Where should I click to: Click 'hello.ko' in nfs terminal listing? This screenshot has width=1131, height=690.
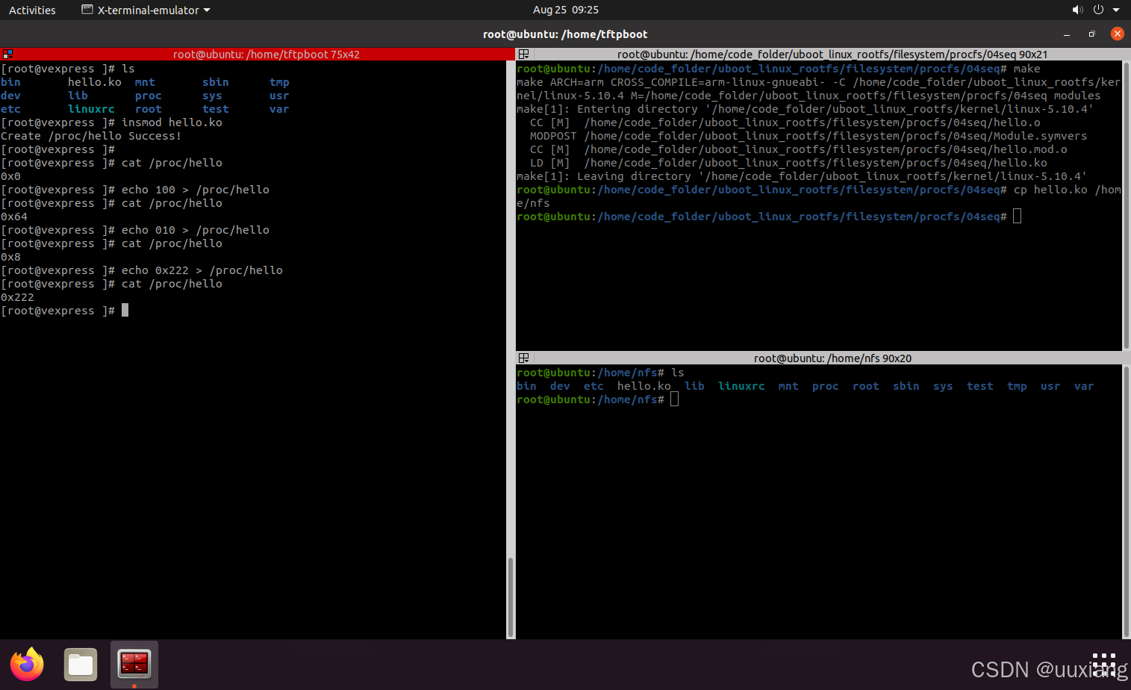click(644, 386)
